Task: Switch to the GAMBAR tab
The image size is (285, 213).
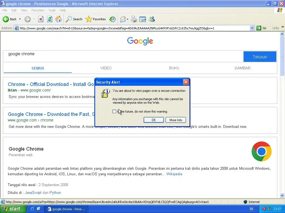Action: pyautogui.click(x=242, y=68)
